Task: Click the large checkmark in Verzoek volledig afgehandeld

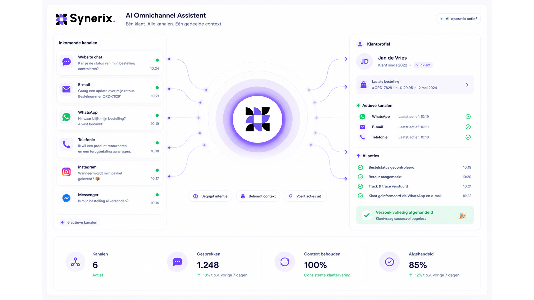Action: (x=367, y=215)
